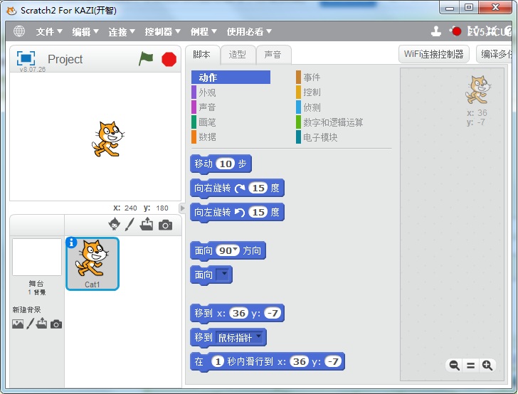This screenshot has height=394, width=518.
Task: Select 动作 block category
Action: (x=231, y=78)
